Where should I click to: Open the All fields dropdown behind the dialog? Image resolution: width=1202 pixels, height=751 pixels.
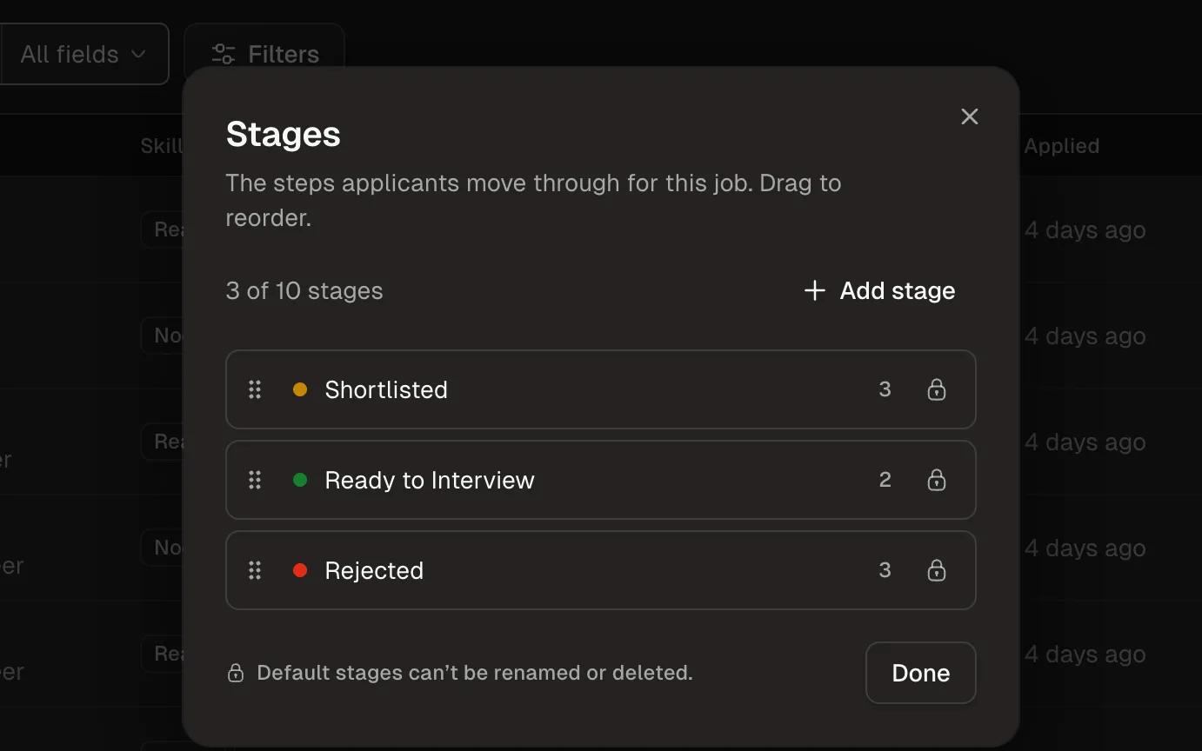[83, 54]
